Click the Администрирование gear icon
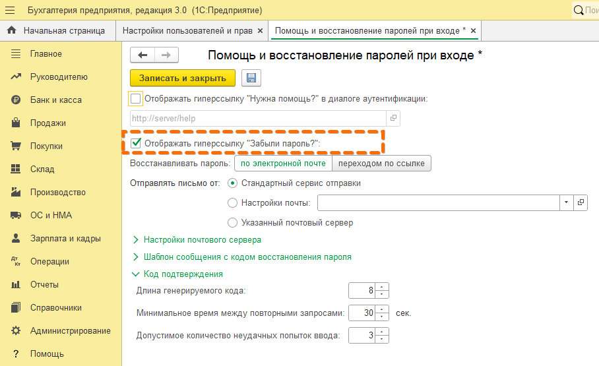 (x=16, y=330)
